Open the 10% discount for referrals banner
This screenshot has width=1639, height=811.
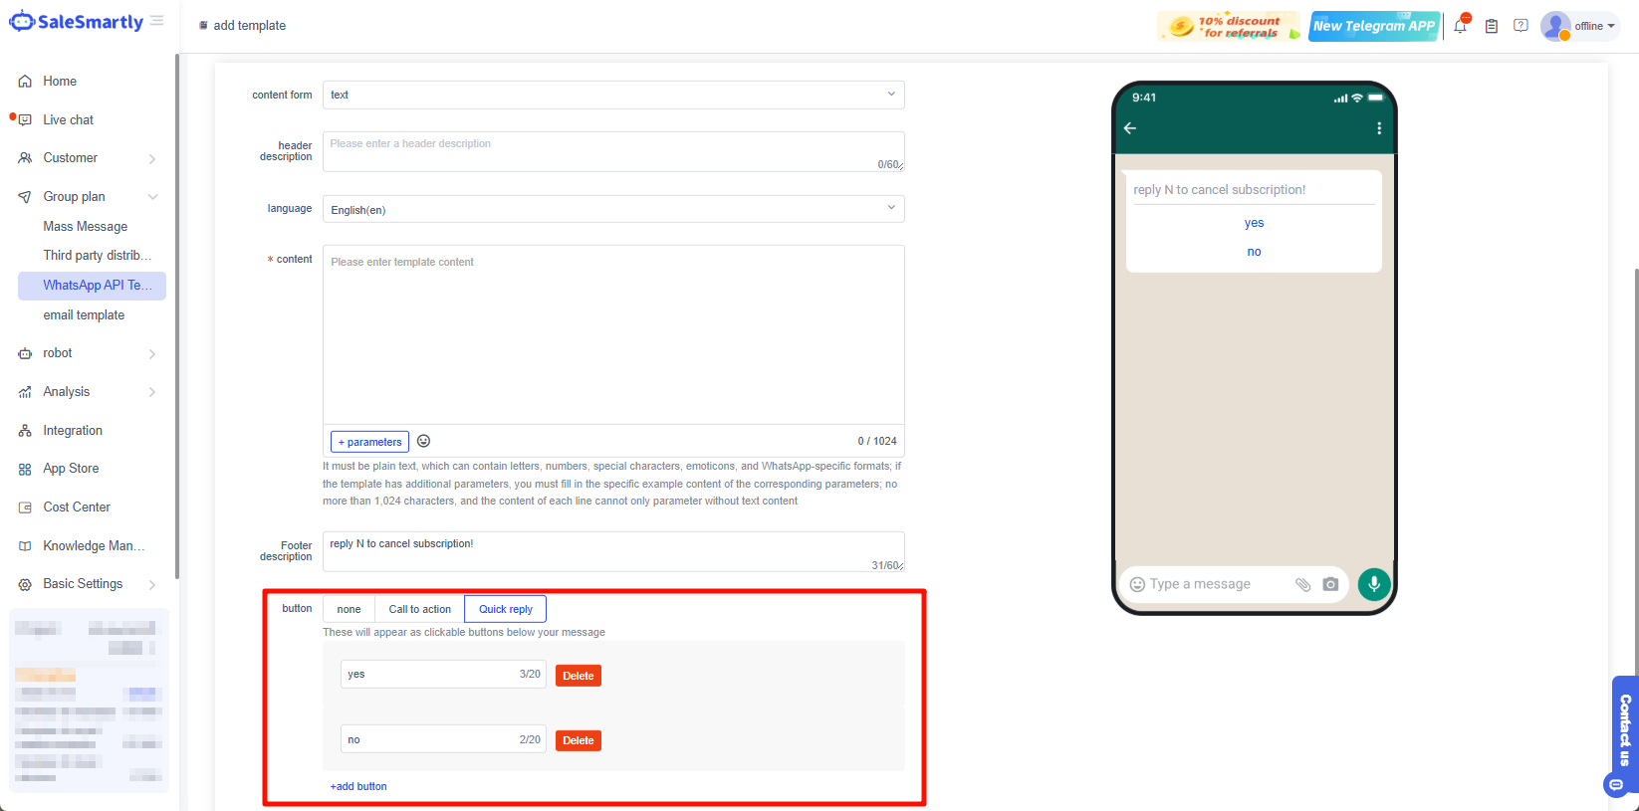[x=1229, y=27]
